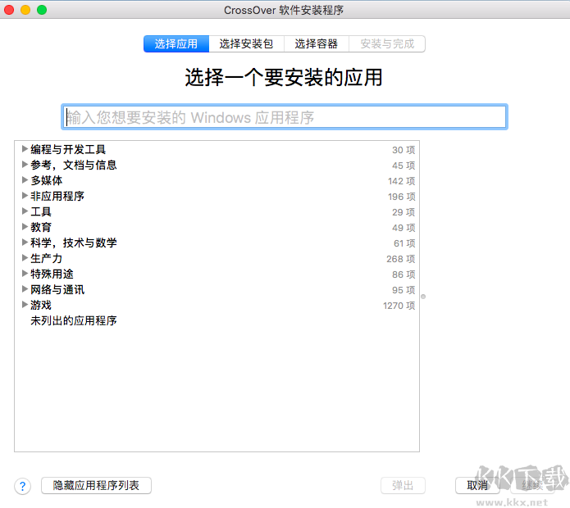
Task: Click the 隐藏应用程序列表 button
Action: pyautogui.click(x=96, y=486)
